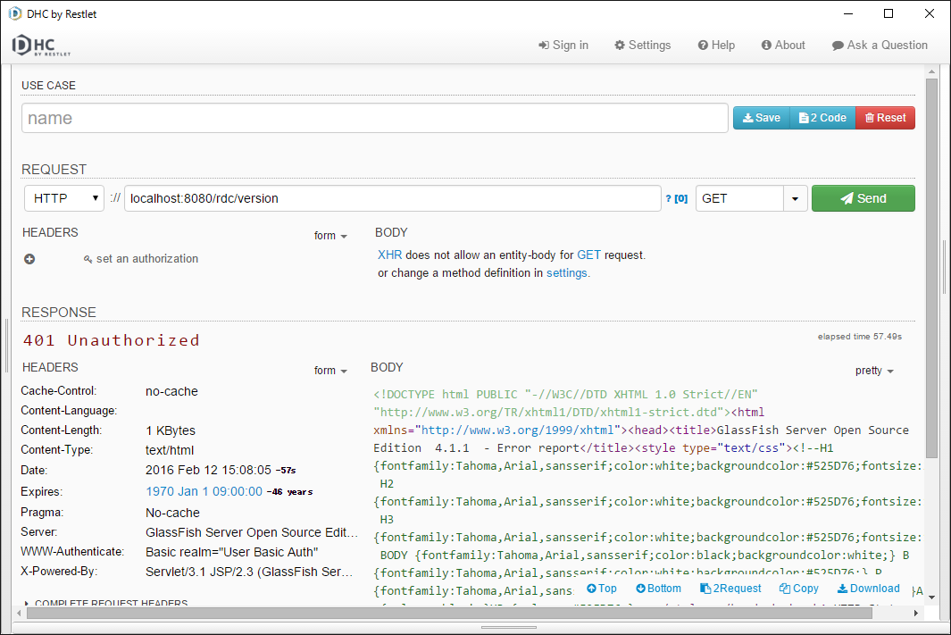Click the request URL field

pyautogui.click(x=392, y=198)
